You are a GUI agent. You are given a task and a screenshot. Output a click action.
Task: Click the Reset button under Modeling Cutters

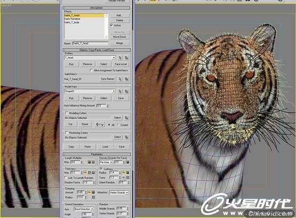(x=85, y=124)
